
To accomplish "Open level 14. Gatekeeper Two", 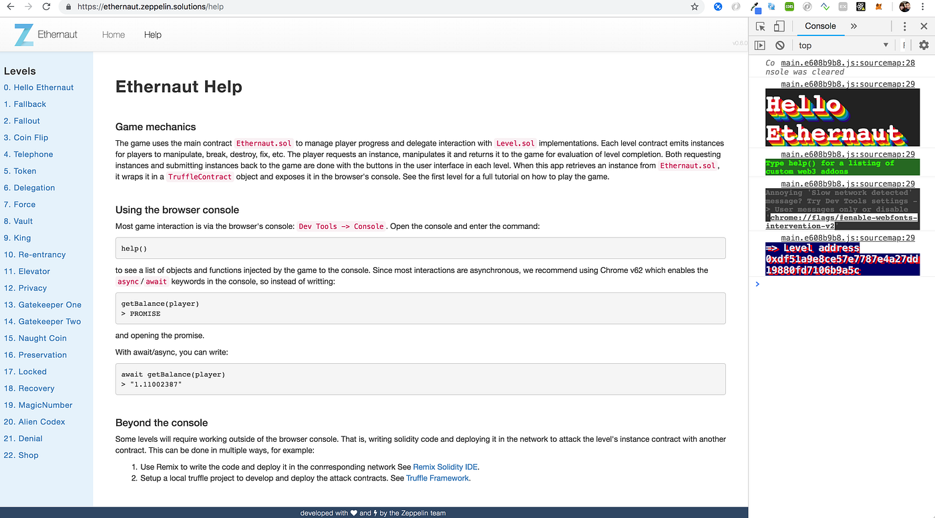I will coord(42,321).
